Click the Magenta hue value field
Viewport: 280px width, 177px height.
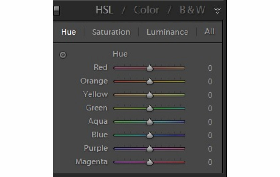[x=210, y=162]
